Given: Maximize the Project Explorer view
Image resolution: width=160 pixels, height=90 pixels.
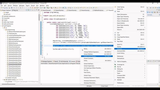Looking at the screenshot, I should coord(39,10).
